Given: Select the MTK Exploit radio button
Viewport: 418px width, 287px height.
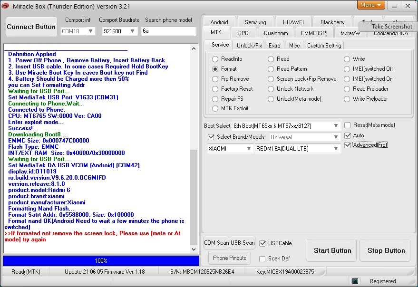Looking at the screenshot, I should [215, 108].
